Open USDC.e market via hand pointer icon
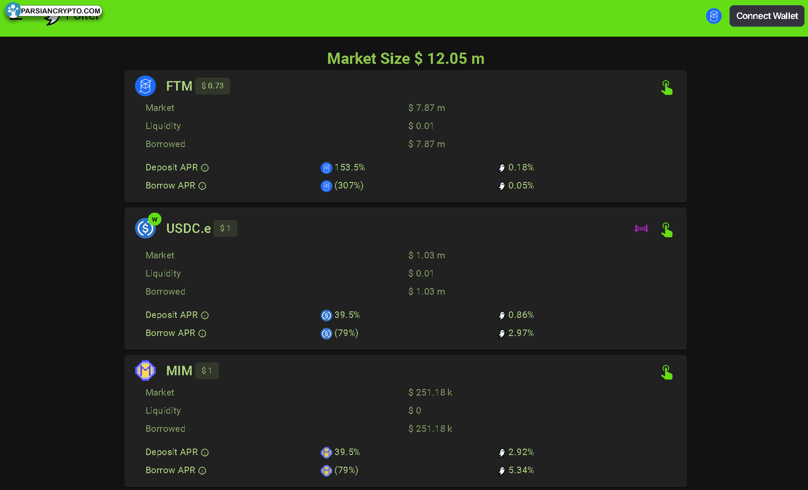 click(666, 230)
